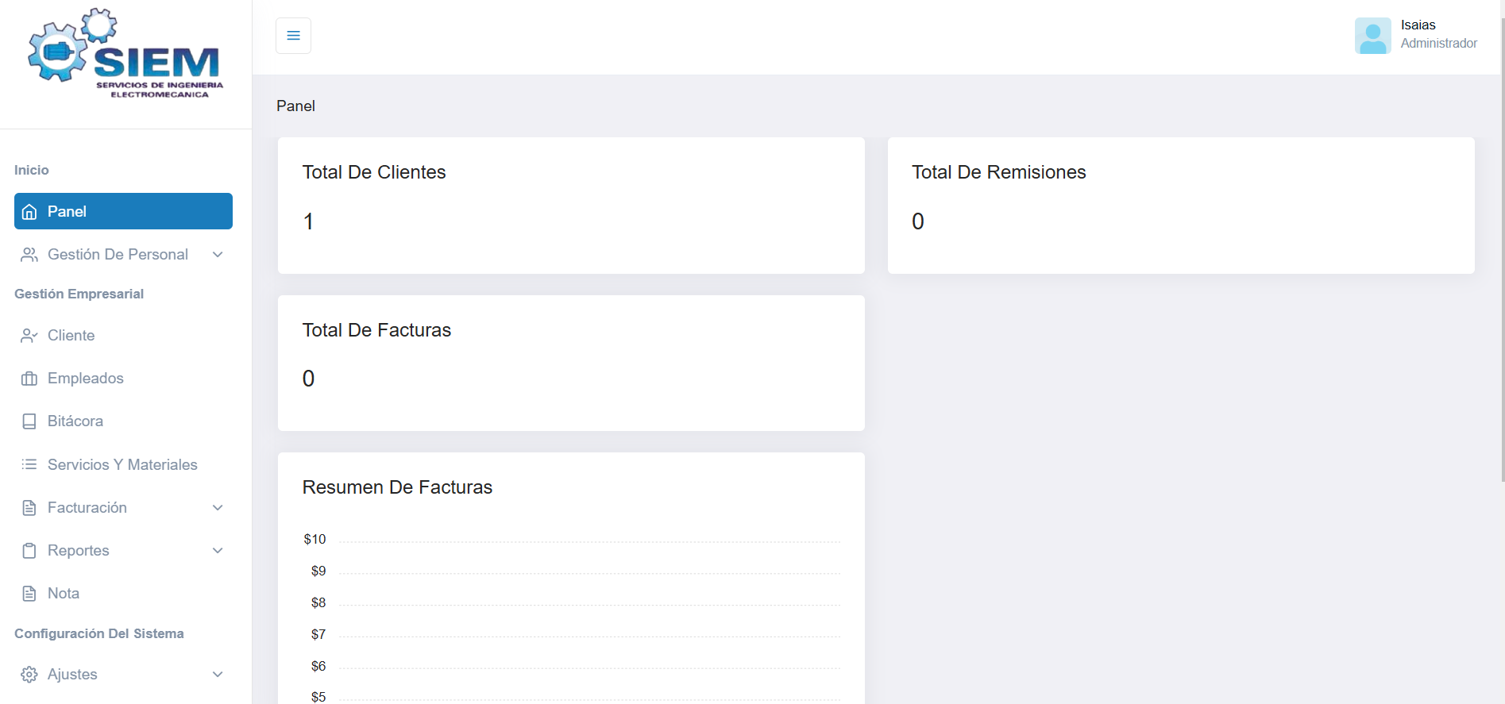Click the SIEM logo
The height and width of the screenshot is (704, 1505).
pos(126,55)
